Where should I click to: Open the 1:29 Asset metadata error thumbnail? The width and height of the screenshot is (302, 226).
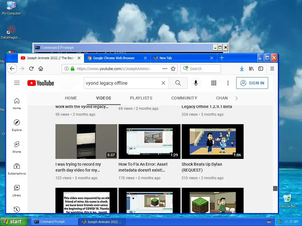tap(150, 142)
